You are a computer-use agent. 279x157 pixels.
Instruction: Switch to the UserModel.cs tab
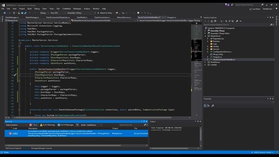pos(82,17)
